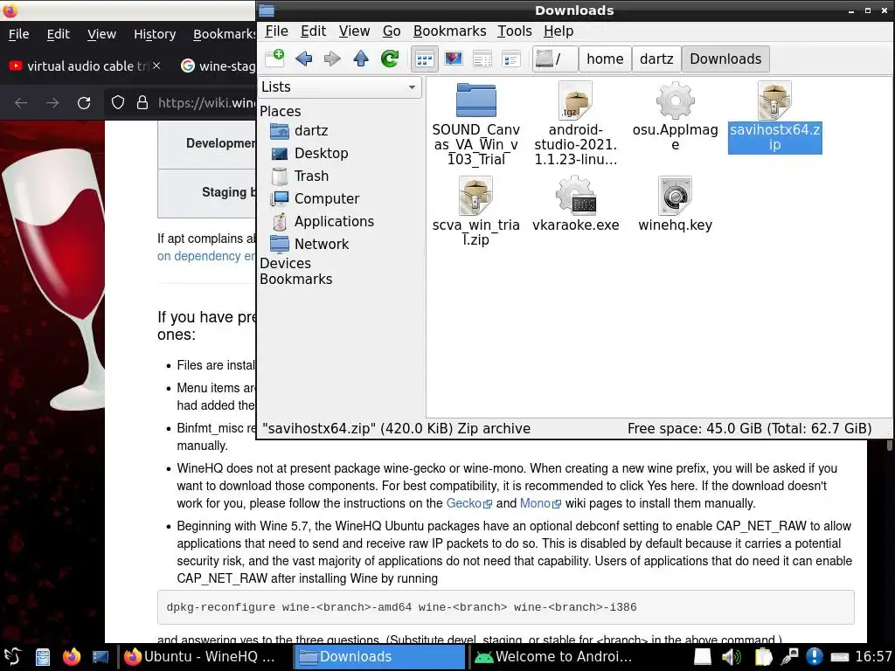Switch to the 'wine-stag' Firefox tab
This screenshot has width=895, height=671.
pos(217,66)
